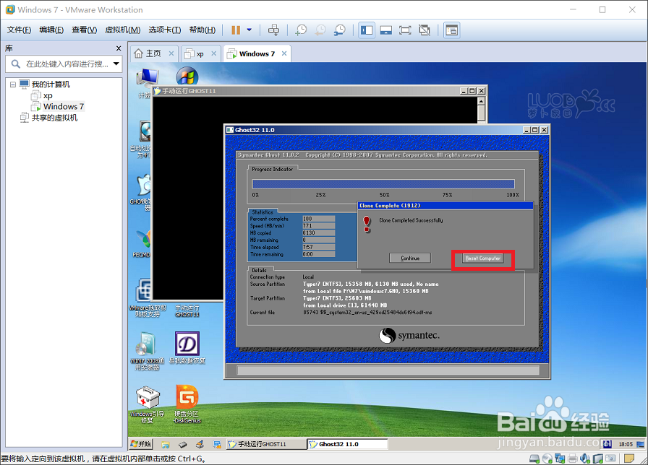Open the 易我数据恢复 desktop icon

point(187,347)
